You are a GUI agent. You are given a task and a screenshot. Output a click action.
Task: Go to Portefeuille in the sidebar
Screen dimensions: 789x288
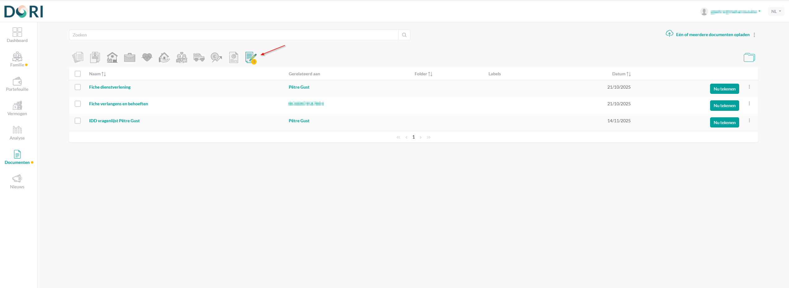pos(17,84)
